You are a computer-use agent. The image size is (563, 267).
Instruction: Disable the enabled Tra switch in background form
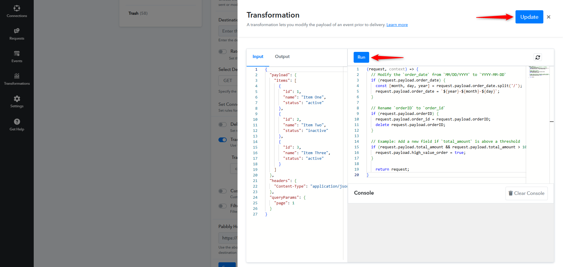tap(223, 140)
